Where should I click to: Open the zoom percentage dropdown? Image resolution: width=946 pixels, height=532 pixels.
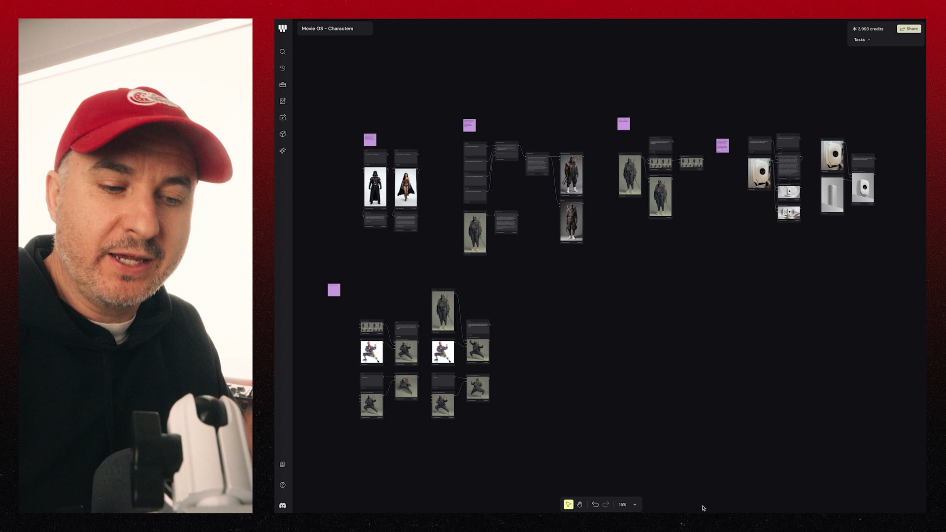coord(627,504)
